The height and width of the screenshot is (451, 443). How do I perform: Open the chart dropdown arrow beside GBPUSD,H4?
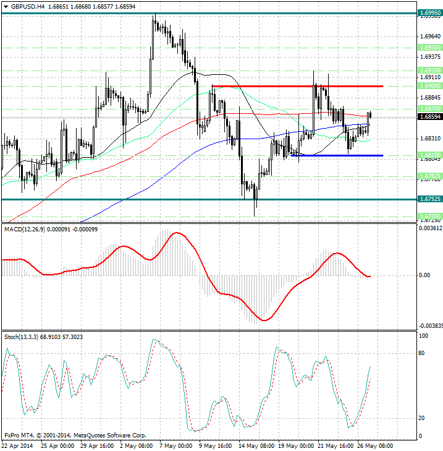coord(6,7)
